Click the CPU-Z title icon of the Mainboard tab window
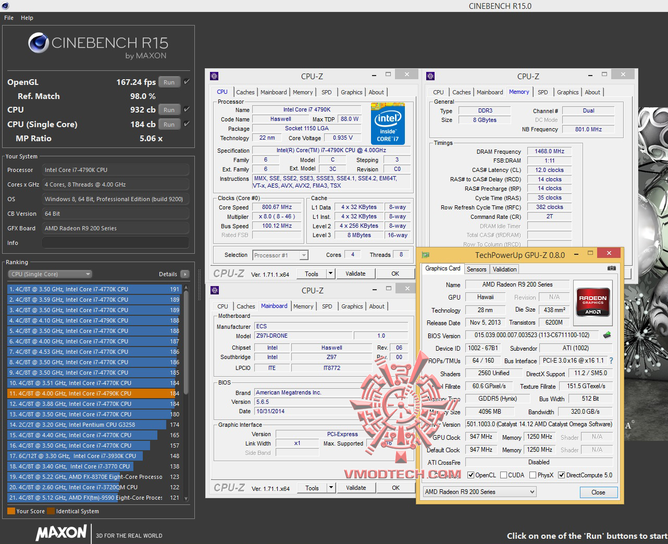 214,290
